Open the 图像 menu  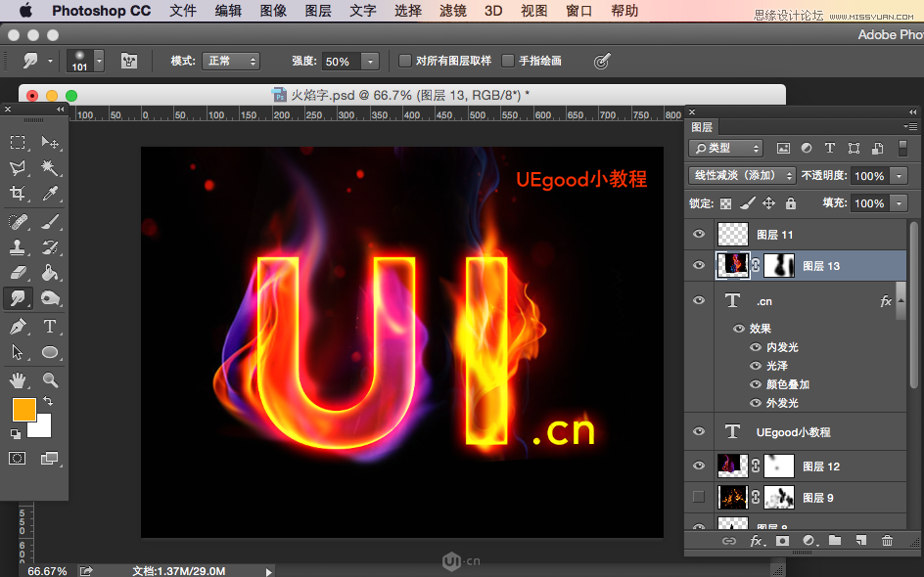[273, 11]
